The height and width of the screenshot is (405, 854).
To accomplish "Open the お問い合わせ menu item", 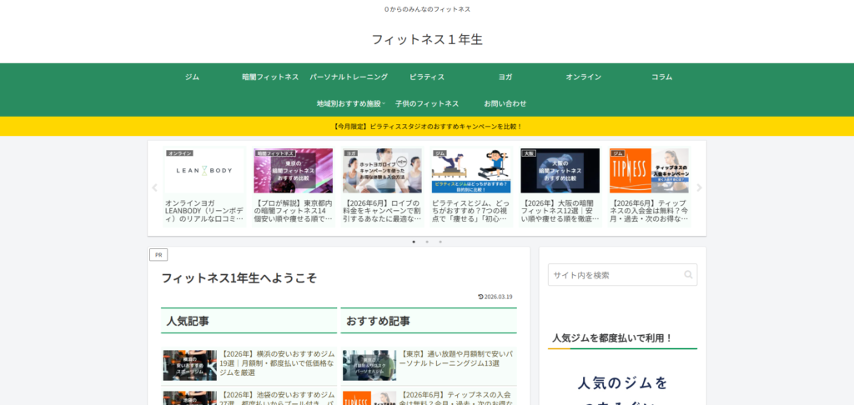I will pyautogui.click(x=505, y=103).
